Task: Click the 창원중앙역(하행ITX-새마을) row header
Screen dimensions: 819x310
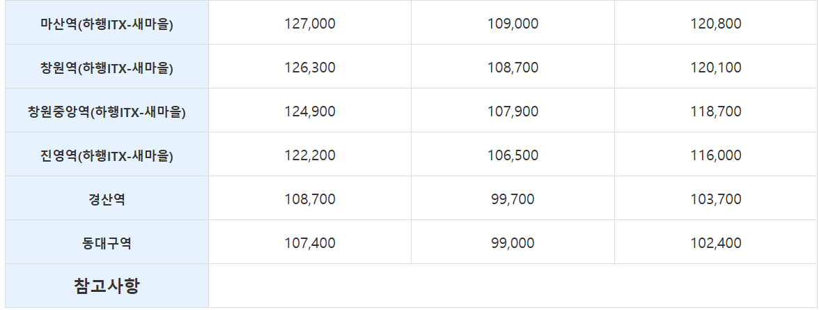Action: tap(107, 111)
